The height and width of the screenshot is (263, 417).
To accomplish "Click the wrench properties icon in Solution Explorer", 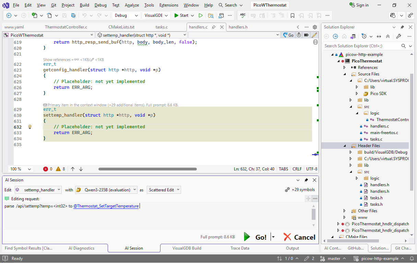I will (x=398, y=36).
